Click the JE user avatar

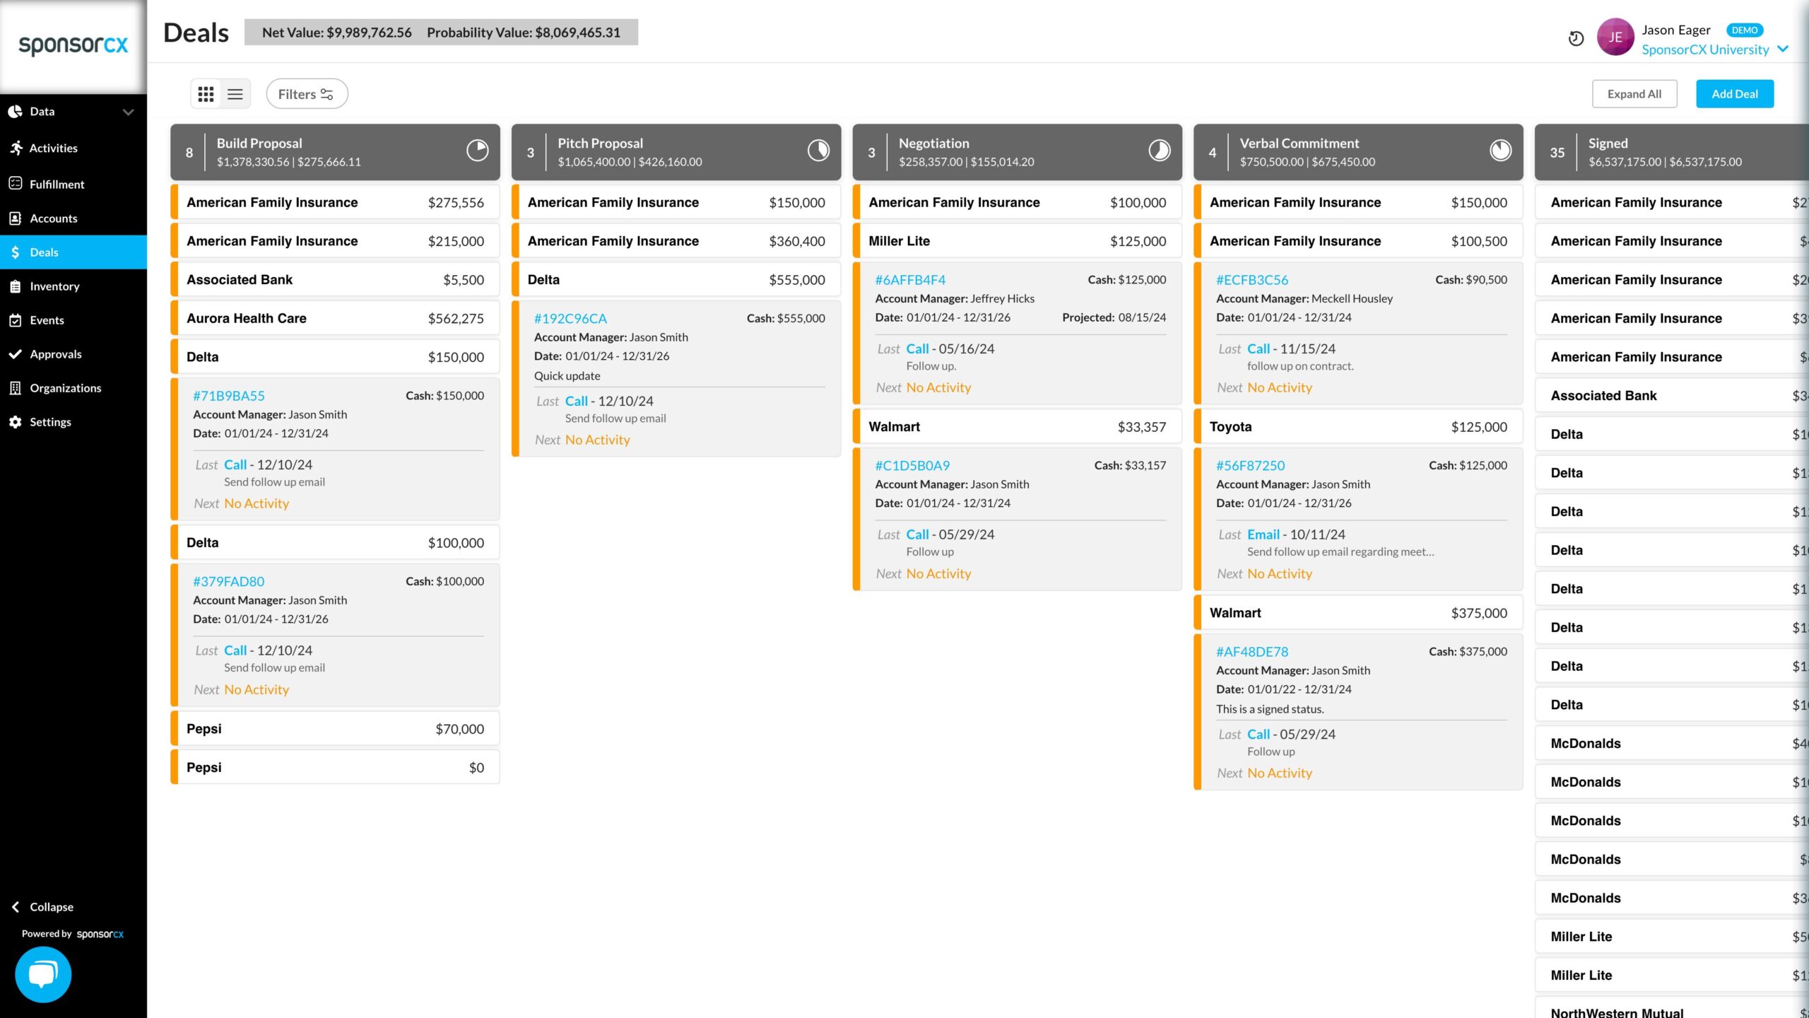point(1615,37)
